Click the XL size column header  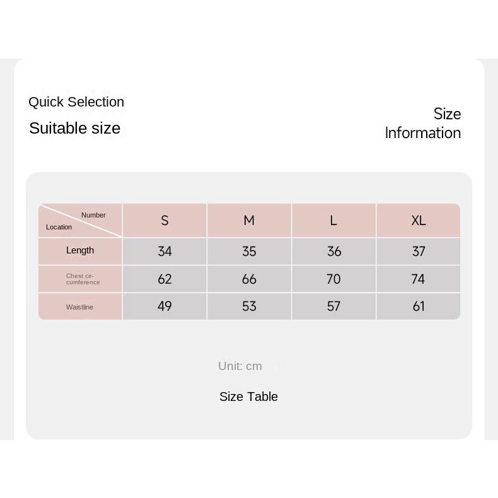pyautogui.click(x=419, y=221)
